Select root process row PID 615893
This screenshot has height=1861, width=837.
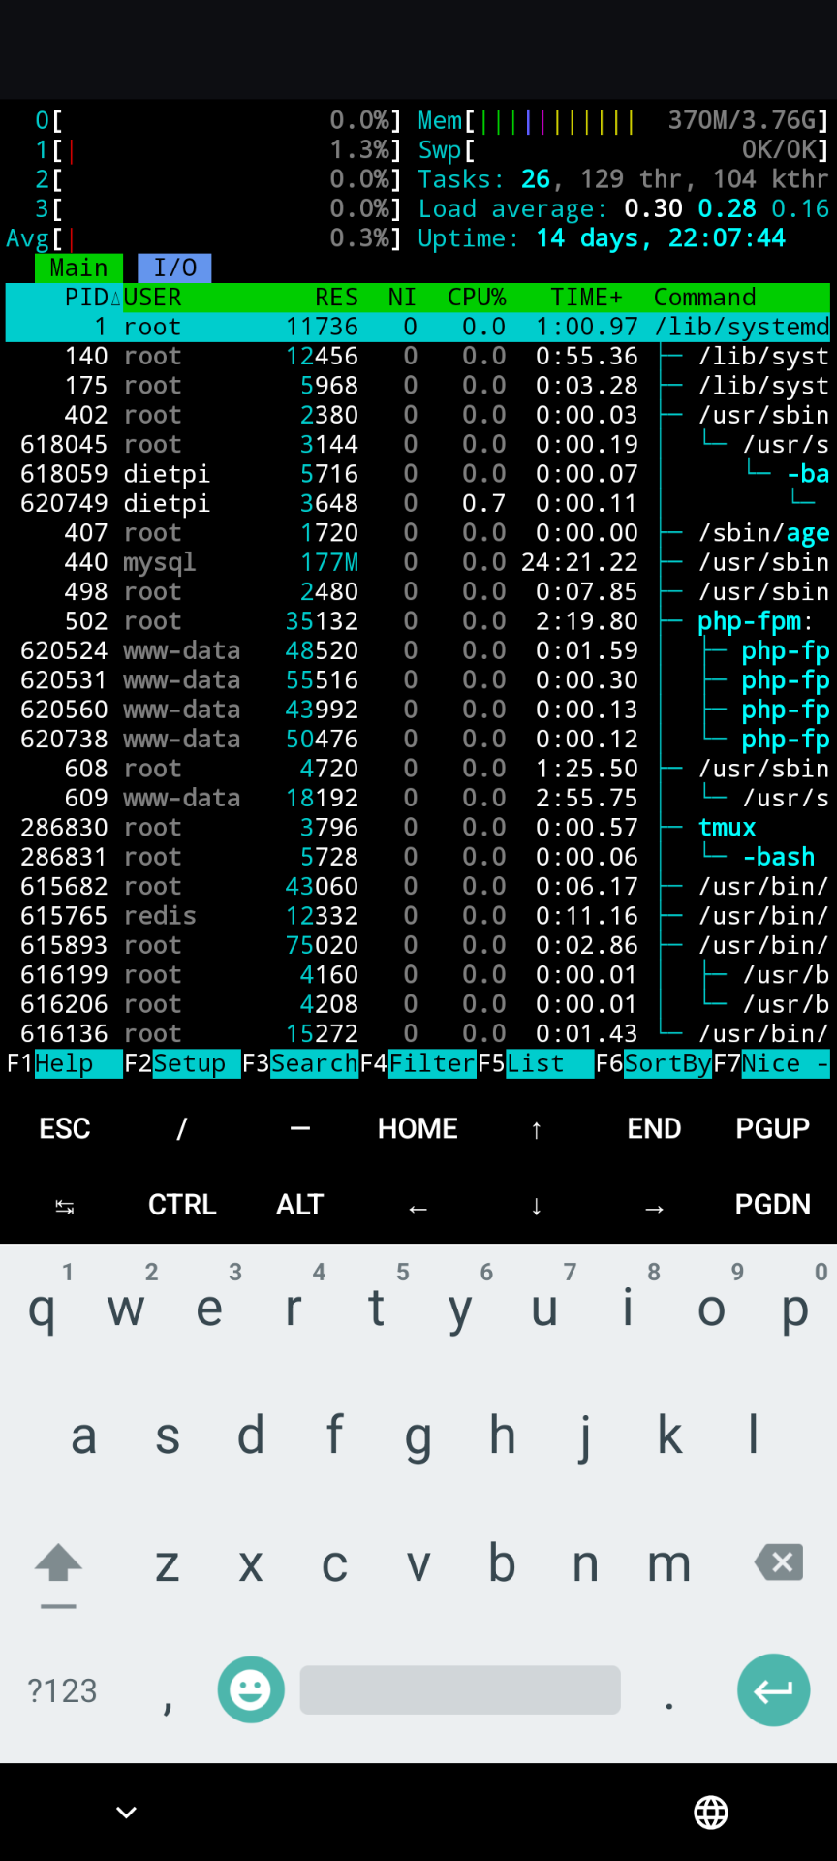tap(418, 945)
